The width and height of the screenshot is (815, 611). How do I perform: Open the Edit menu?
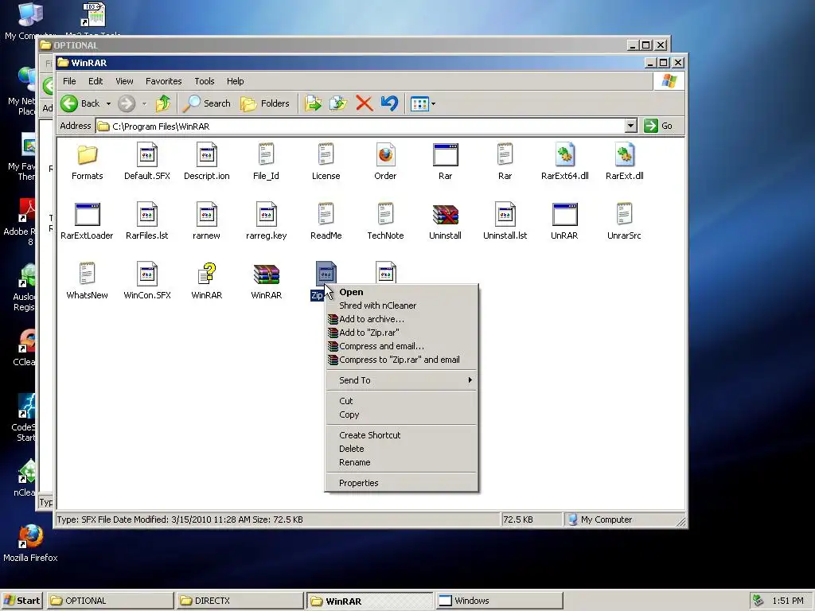(x=96, y=81)
